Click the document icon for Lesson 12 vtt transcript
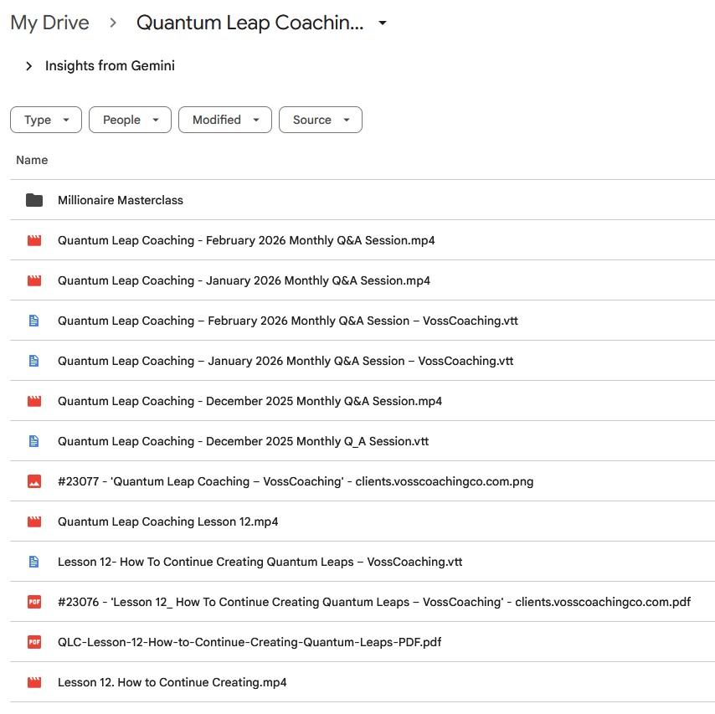Viewport: 715px width, 714px height. click(33, 562)
